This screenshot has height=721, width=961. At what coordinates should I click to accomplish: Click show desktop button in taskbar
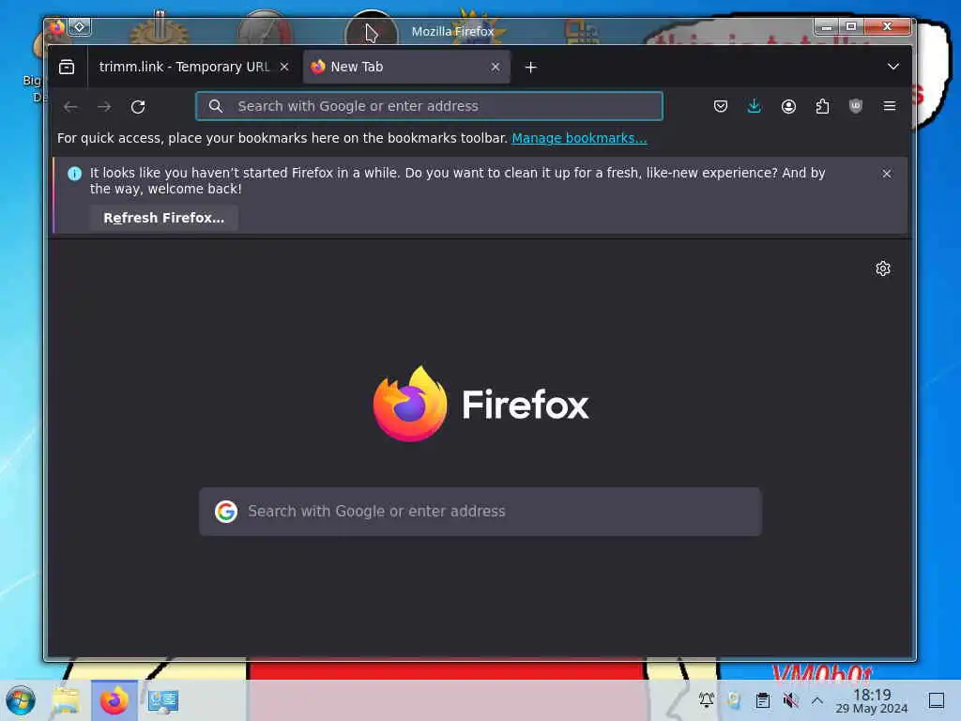coord(937,700)
